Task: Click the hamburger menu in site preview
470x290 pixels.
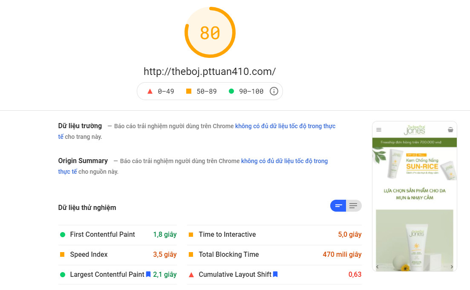Action: click(x=379, y=130)
